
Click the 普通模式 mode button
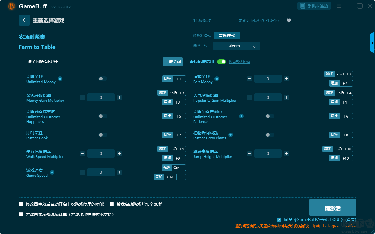(227, 36)
